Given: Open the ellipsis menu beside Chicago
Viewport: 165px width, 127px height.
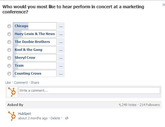Looking at the screenshot, I should click(61, 26).
